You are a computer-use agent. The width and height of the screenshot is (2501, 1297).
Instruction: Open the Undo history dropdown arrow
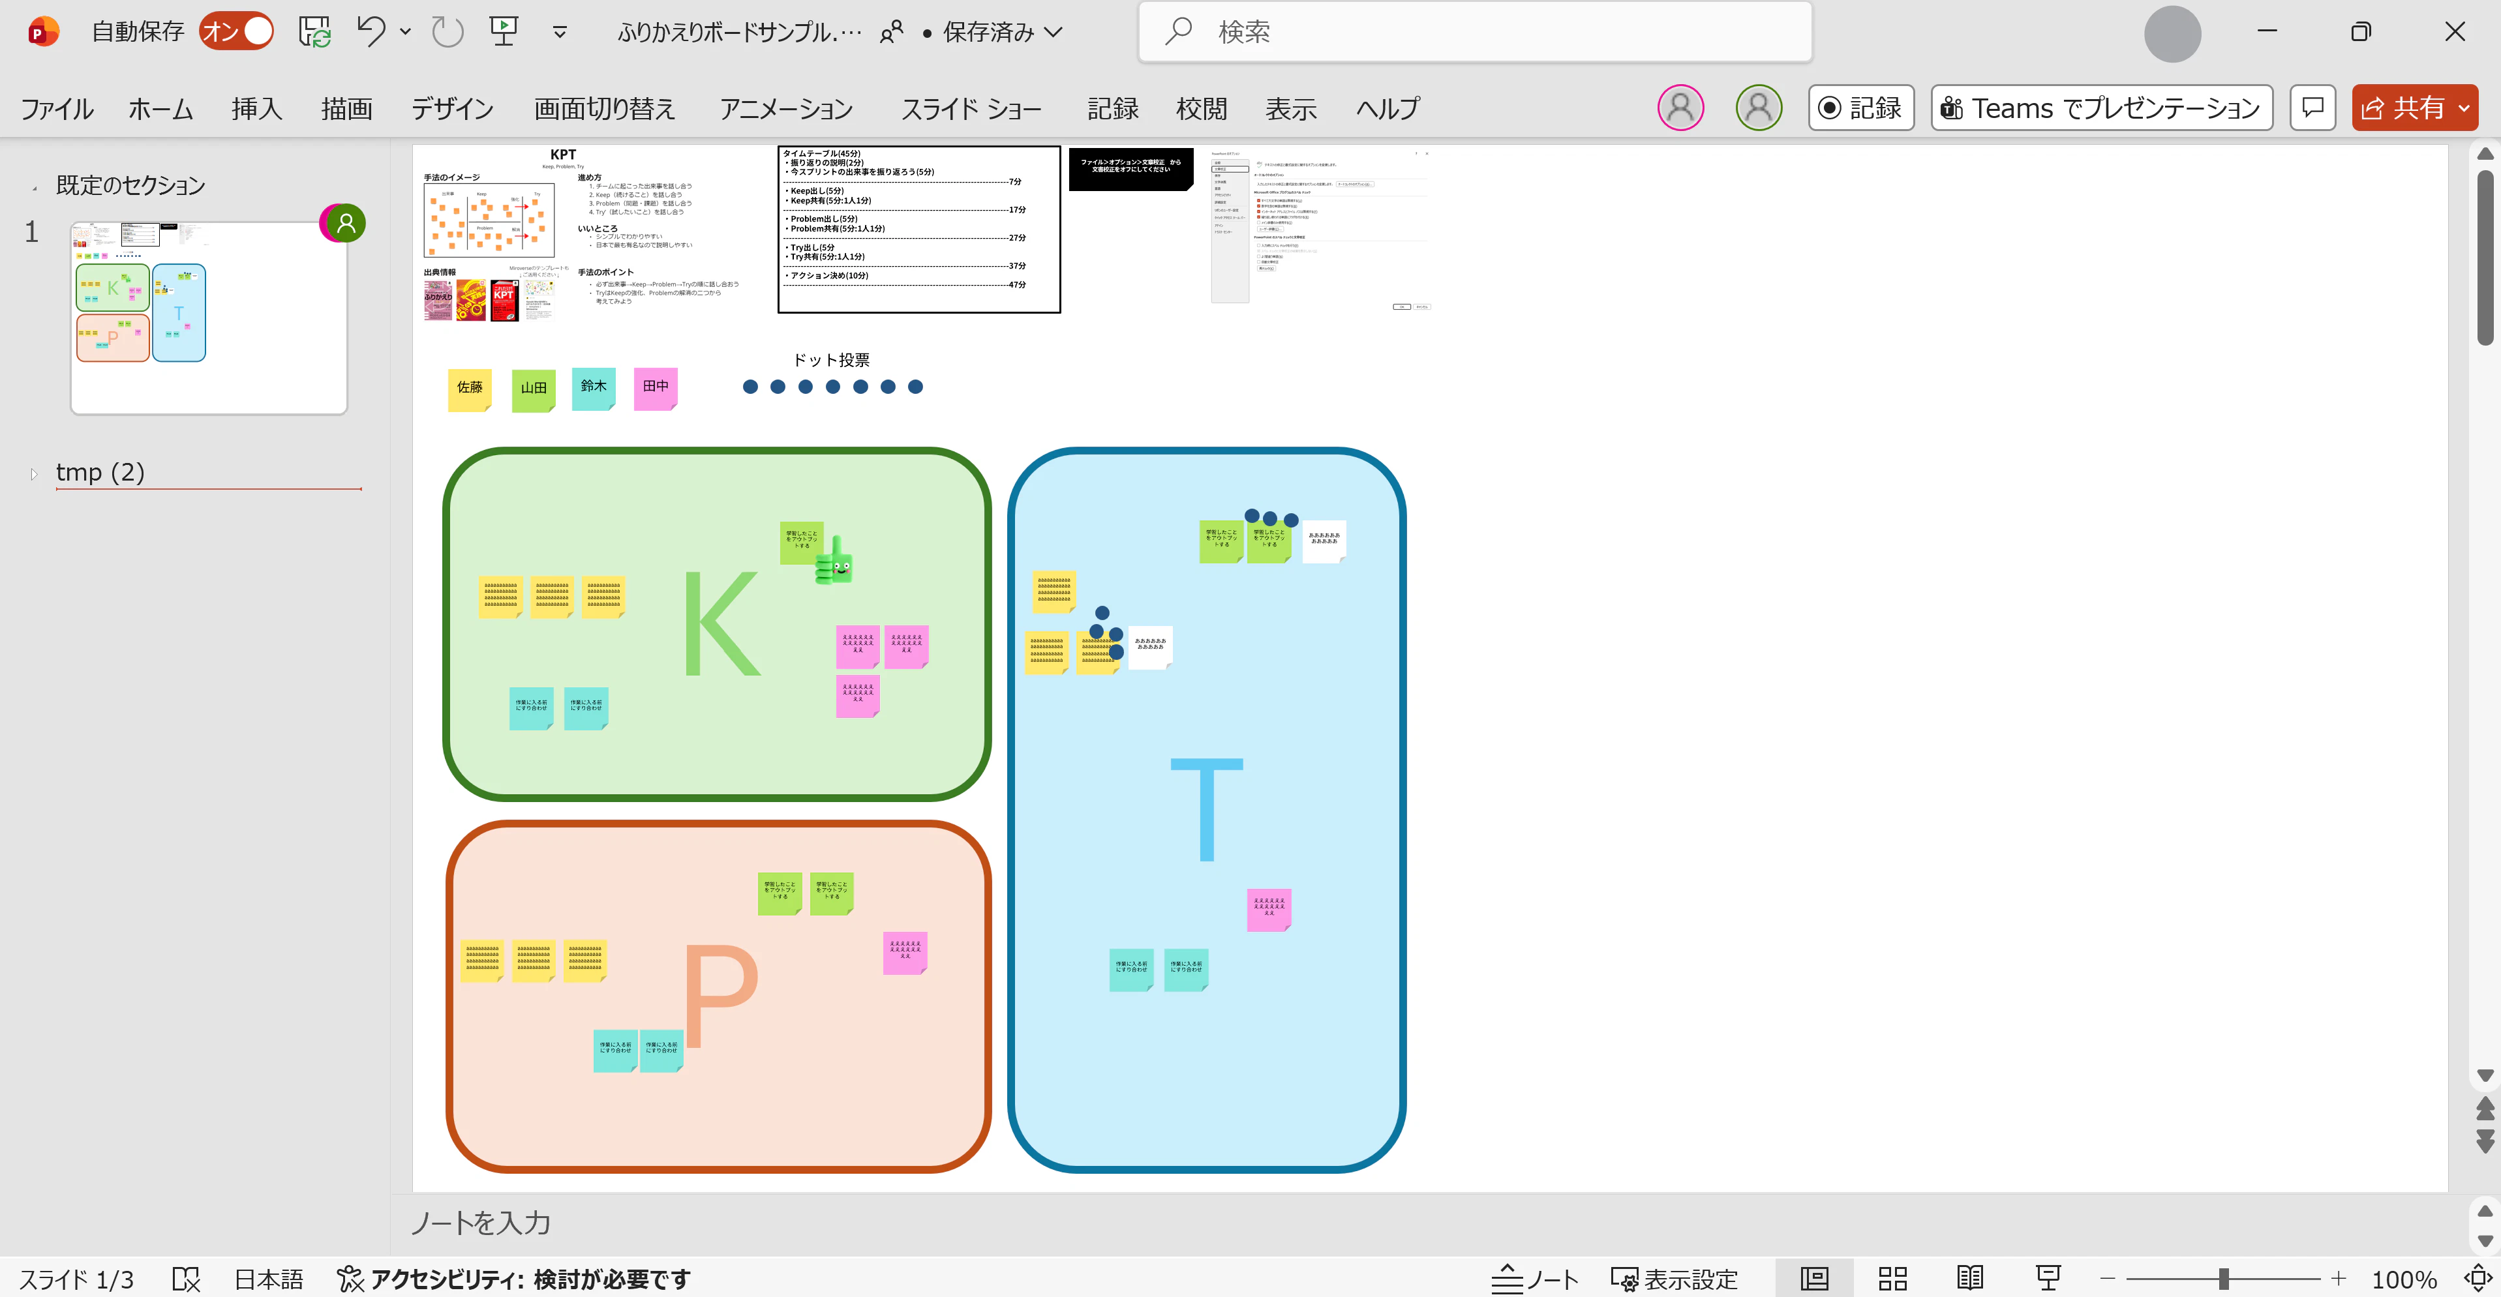[x=406, y=32]
